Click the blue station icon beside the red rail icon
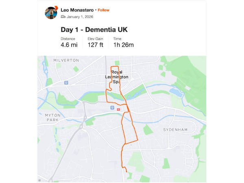 112,108
